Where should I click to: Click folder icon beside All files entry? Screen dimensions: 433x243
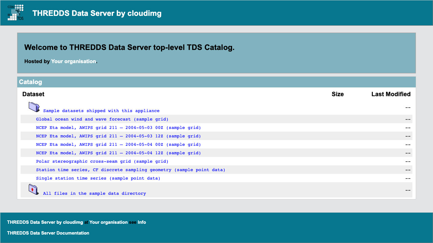34,190
